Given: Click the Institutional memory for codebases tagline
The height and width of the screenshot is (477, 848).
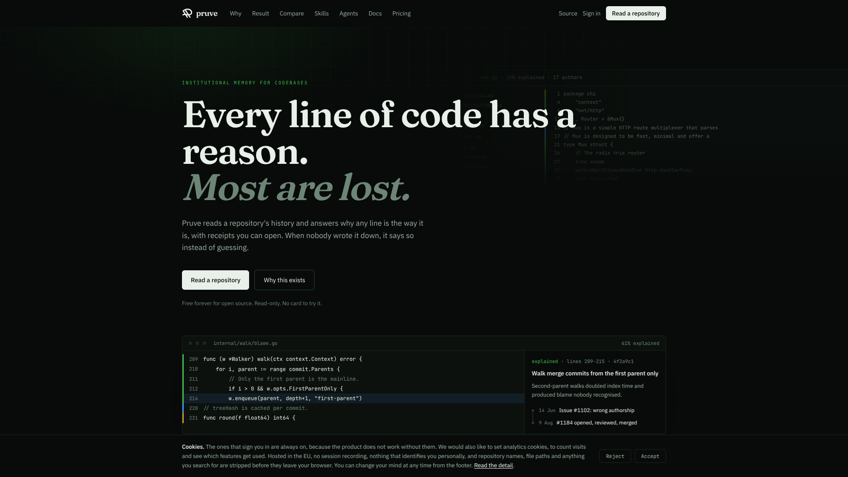Looking at the screenshot, I should [245, 83].
